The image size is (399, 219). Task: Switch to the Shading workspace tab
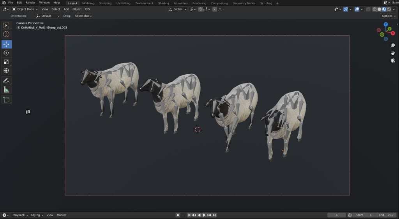click(x=163, y=3)
